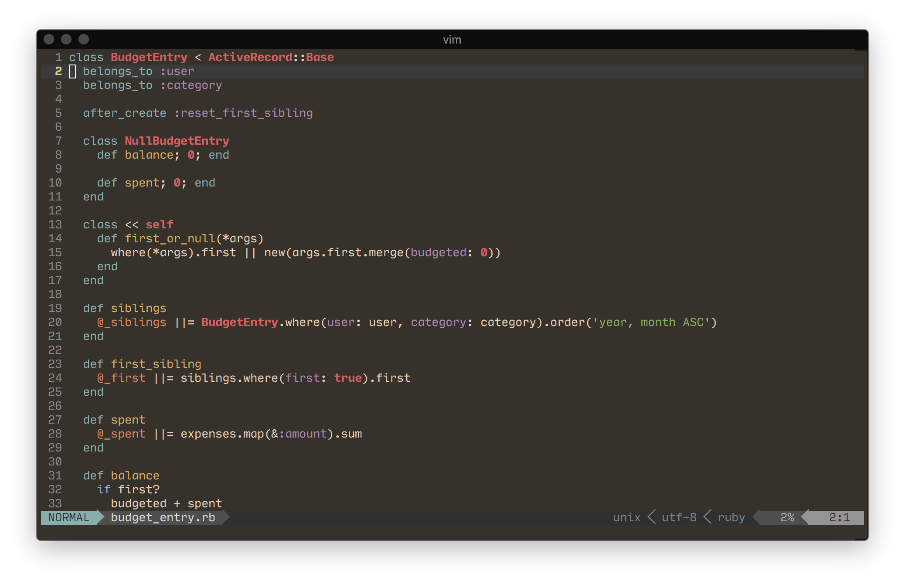This screenshot has height=584, width=905.
Task: Click the 'year, month ASC' string
Action: 651,322
